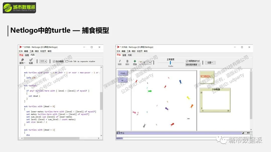Open 帮助 menu in right interface window

click(146, 51)
